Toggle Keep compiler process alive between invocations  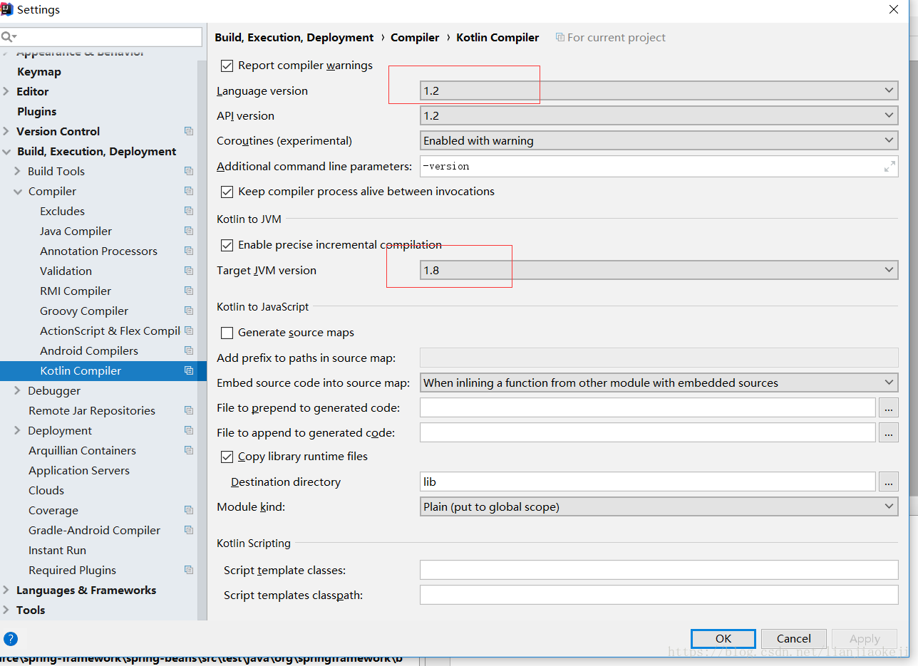[227, 192]
